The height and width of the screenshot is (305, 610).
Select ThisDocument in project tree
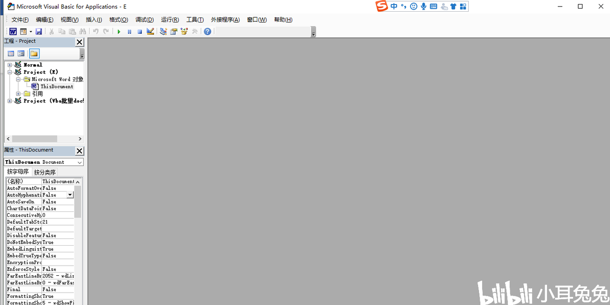point(57,86)
